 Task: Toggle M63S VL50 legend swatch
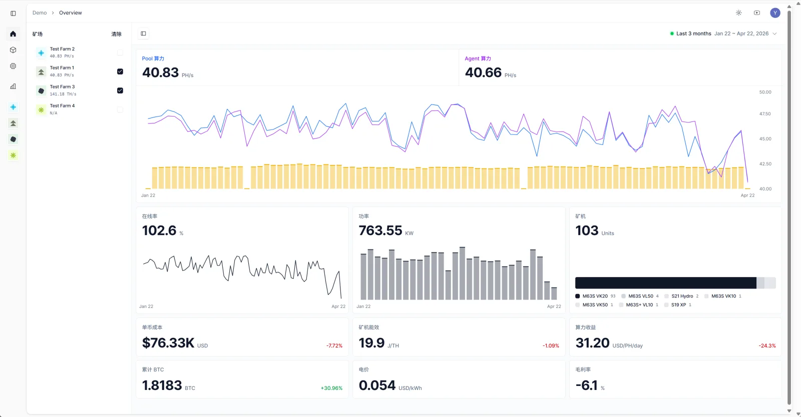pyautogui.click(x=623, y=296)
